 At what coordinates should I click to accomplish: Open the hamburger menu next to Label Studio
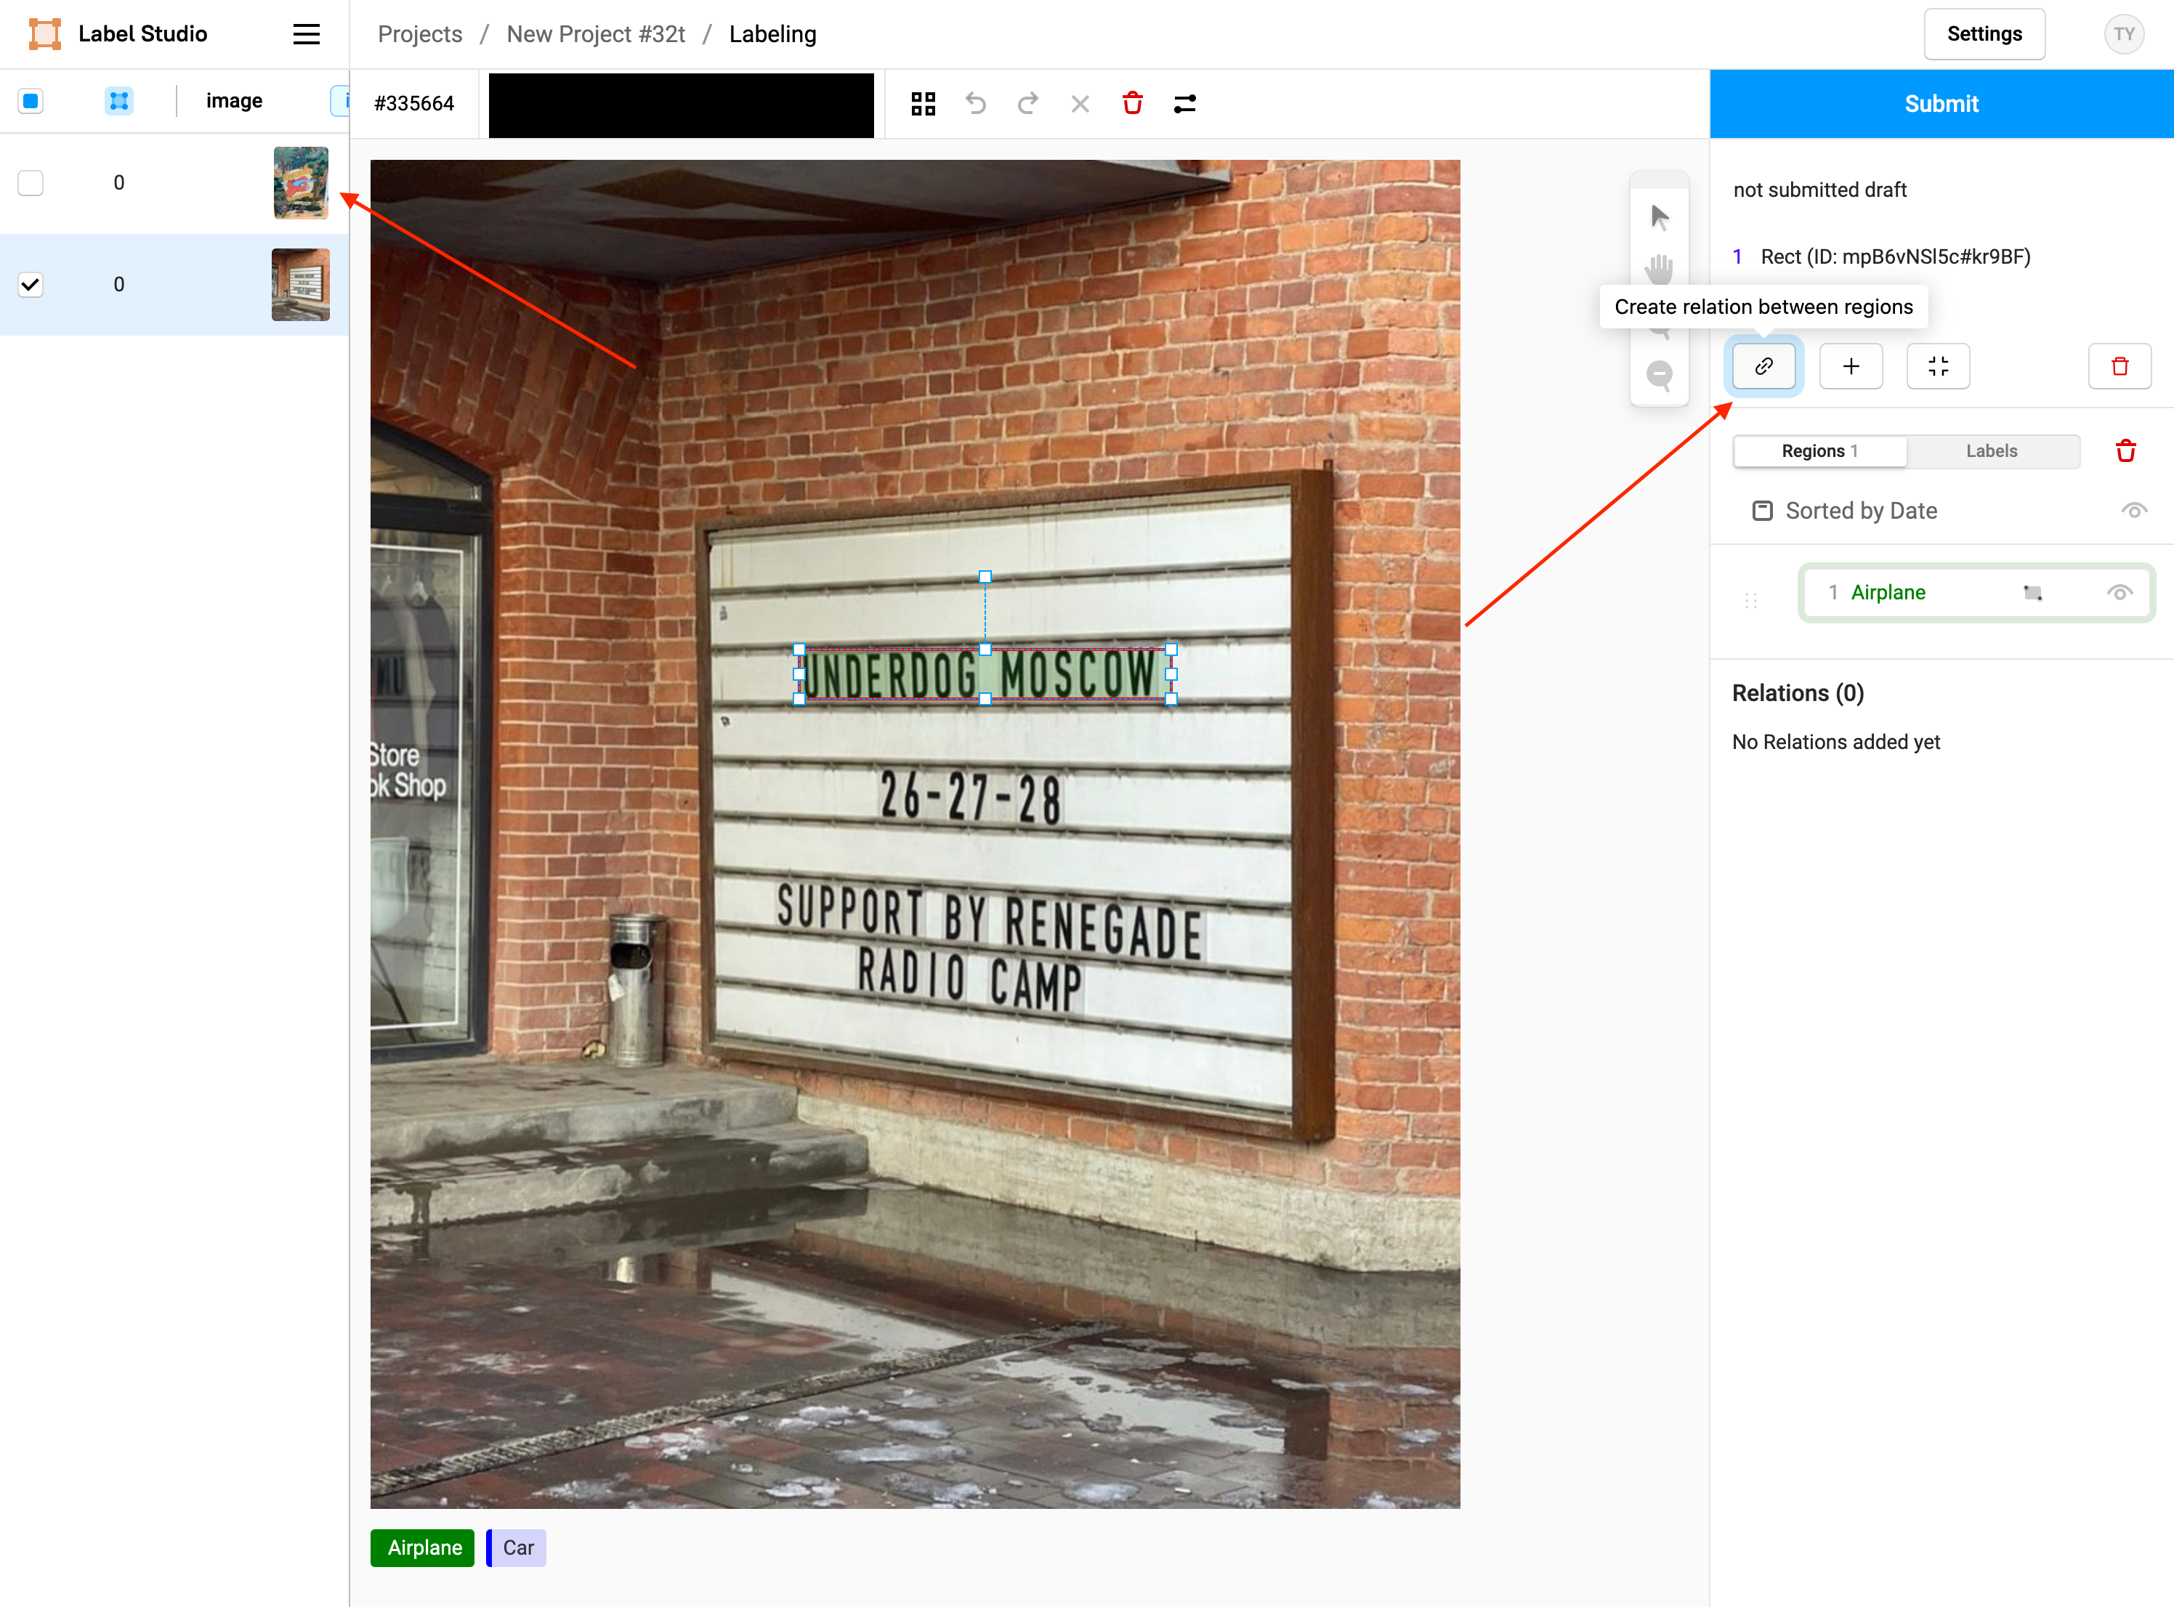307,34
